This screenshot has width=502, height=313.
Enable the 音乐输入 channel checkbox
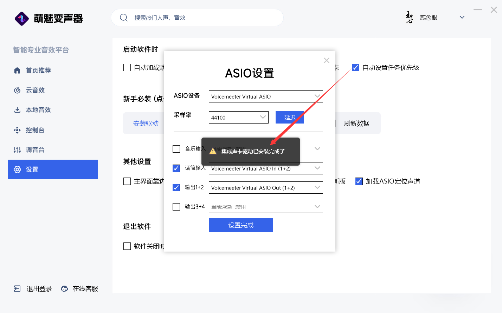click(176, 149)
